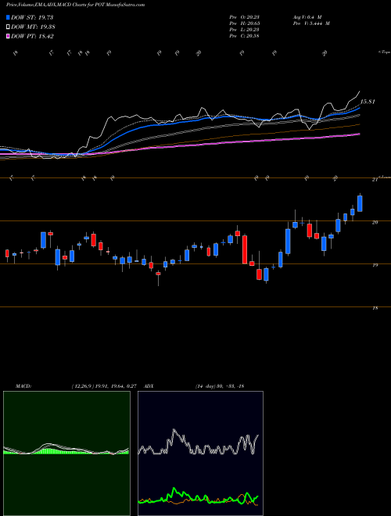Click the blue DOW ST legend swatch
The height and width of the screenshot is (516, 391).
click(x=9, y=17)
